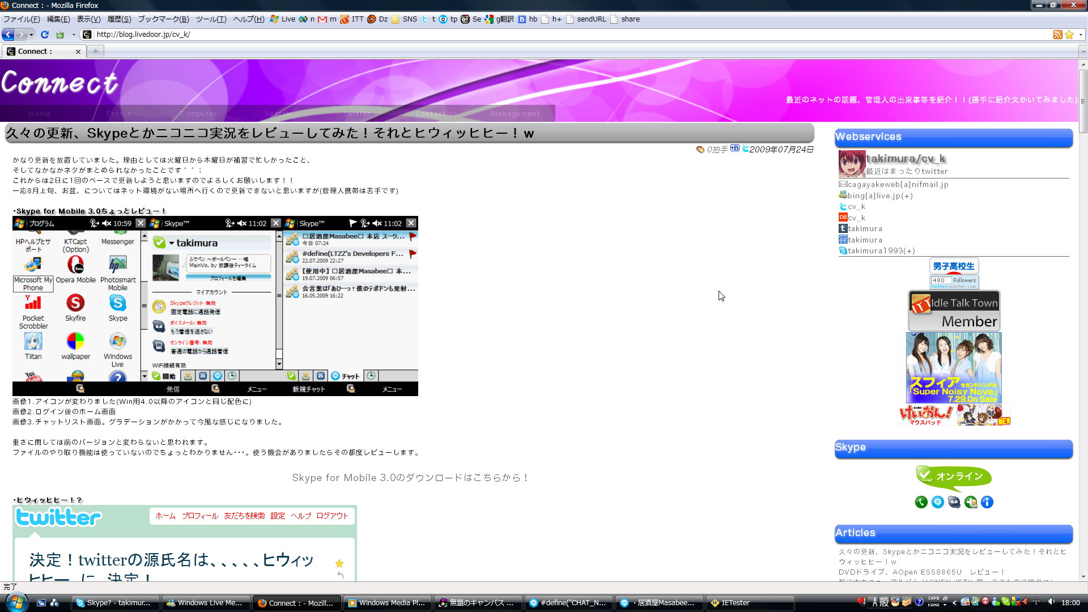This screenshot has width=1088, height=612.
Task: Click the URL address field
Action: (567, 35)
